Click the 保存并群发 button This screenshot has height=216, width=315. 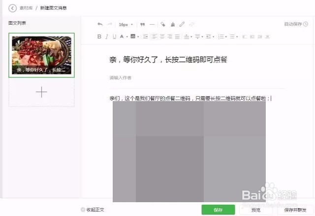click(x=295, y=210)
